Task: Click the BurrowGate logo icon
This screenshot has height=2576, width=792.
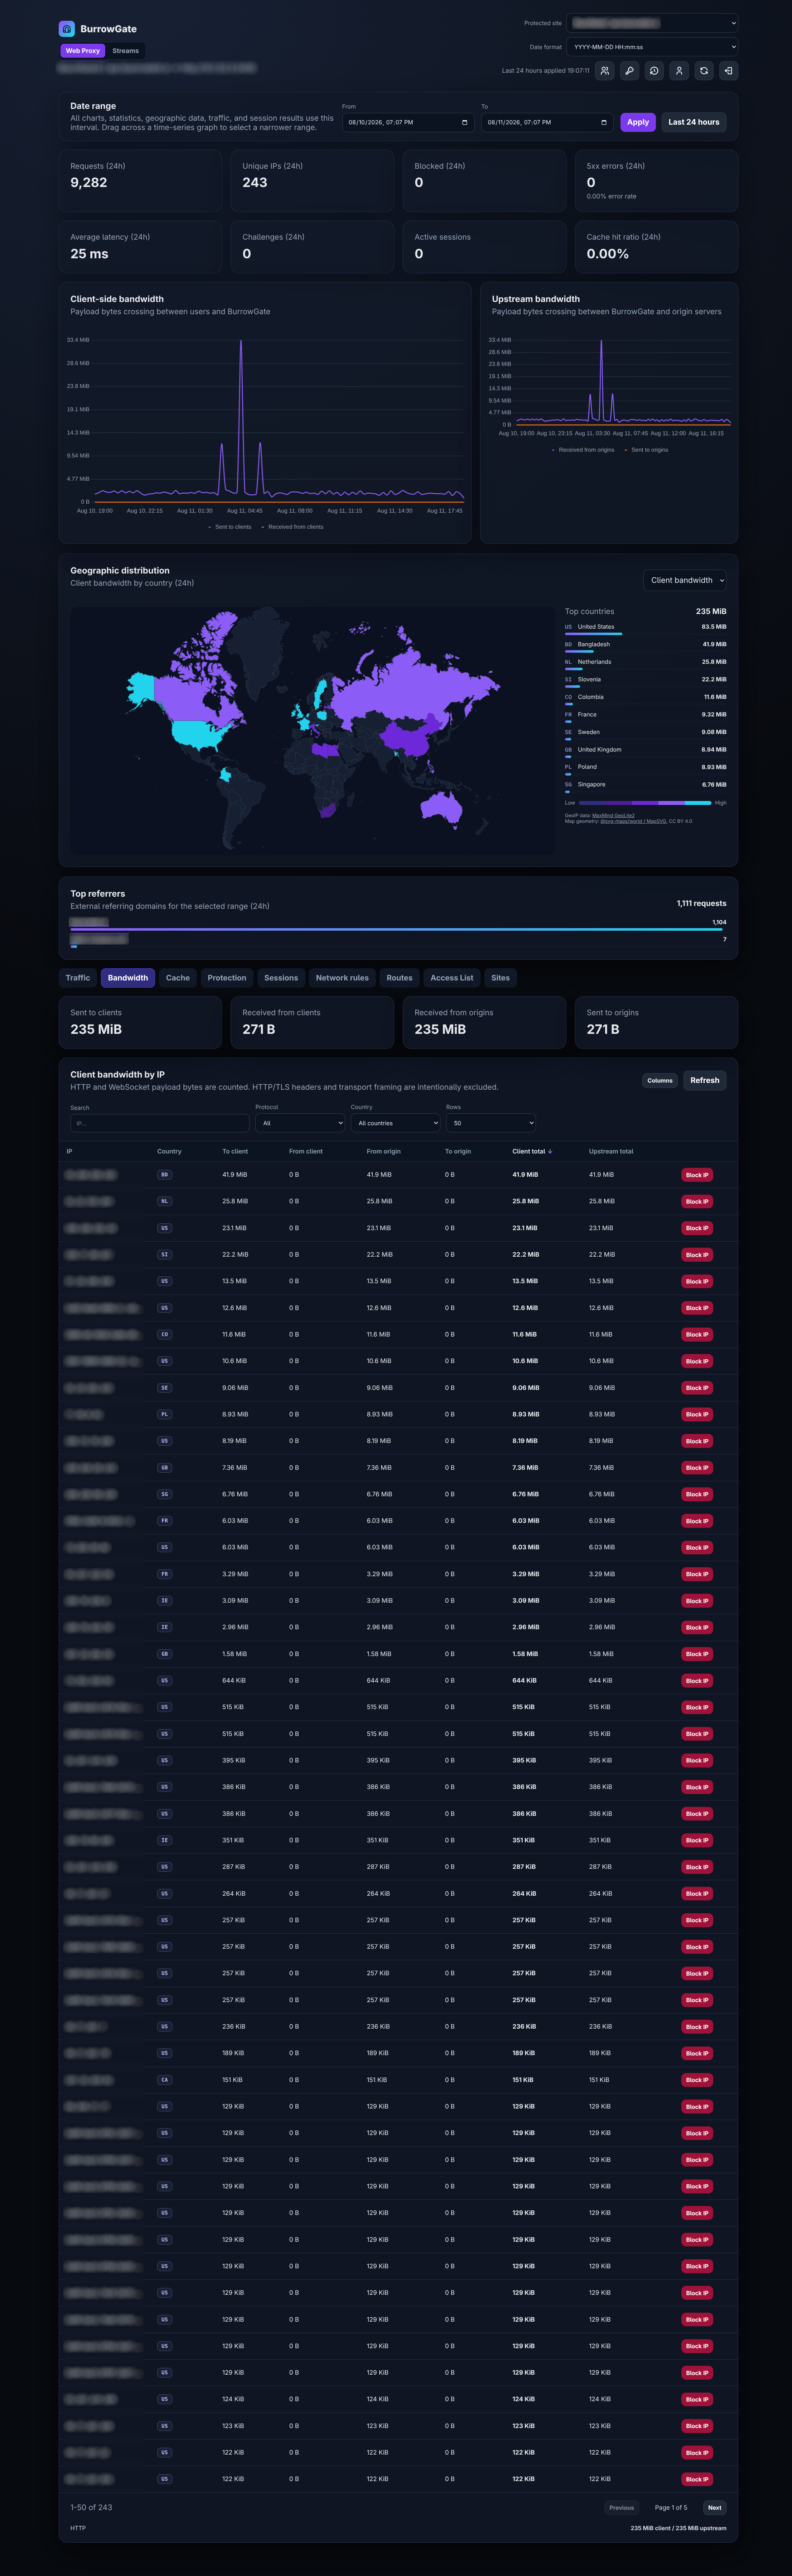Action: point(67,29)
